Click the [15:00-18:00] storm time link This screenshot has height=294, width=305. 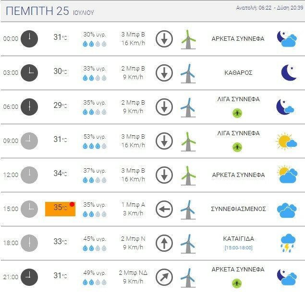click(x=238, y=247)
